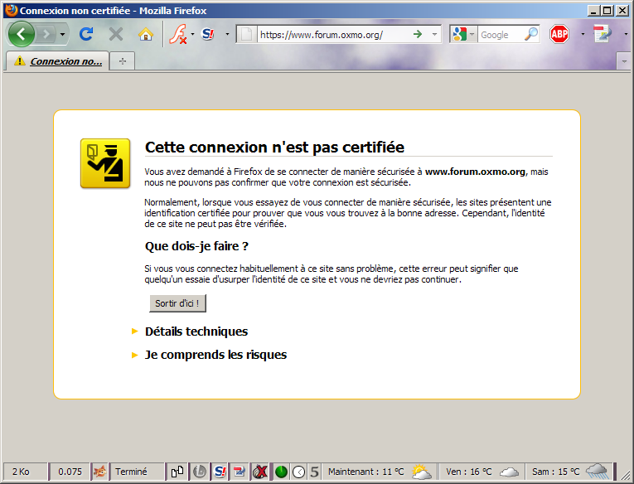Viewport: 634px width, 484px height.
Task: Click the 'Terminé' status text
Action: (x=131, y=472)
